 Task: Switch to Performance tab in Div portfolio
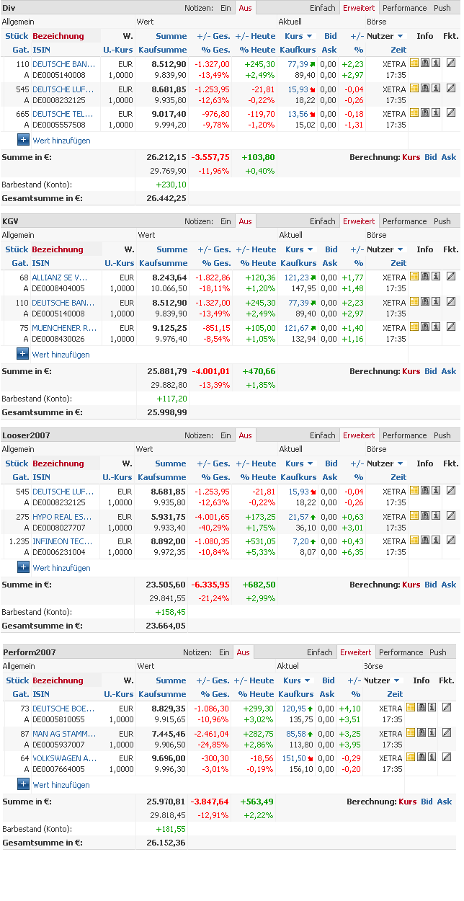point(404,8)
